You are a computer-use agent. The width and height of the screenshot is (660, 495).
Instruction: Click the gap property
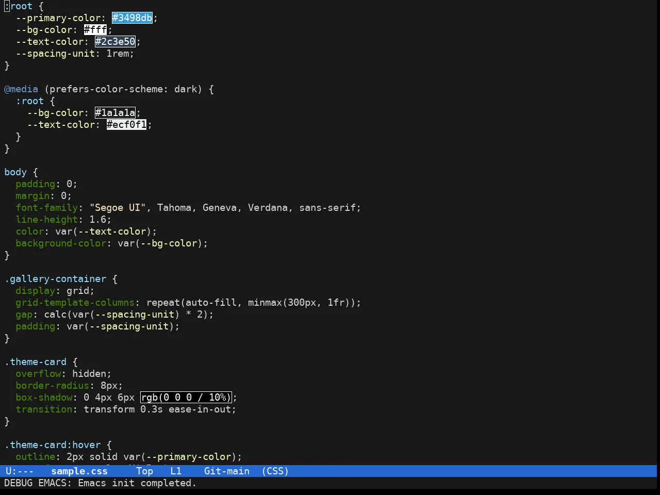click(24, 315)
